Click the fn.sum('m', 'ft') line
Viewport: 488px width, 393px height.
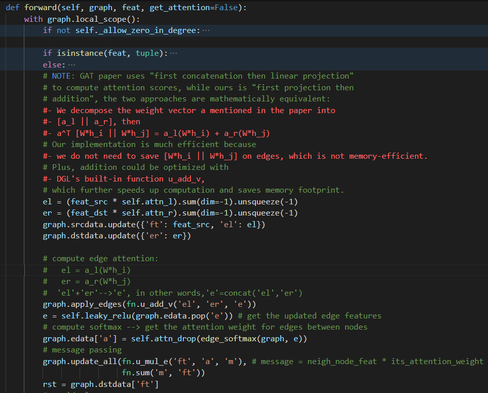click(163, 373)
